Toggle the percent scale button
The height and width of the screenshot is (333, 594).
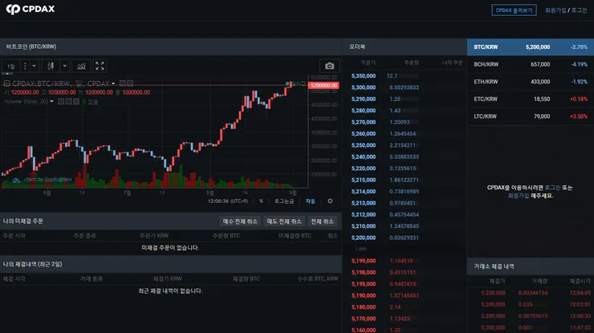(261, 201)
